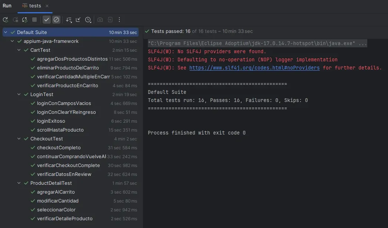Collapse the CheckoutTest group
The image size is (388, 228).
click(x=19, y=139)
